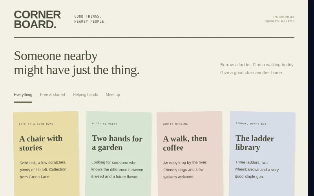Click the 'Three ladders, two wheelbarrows' description
The height and width of the screenshot is (196, 314).
(257, 169)
